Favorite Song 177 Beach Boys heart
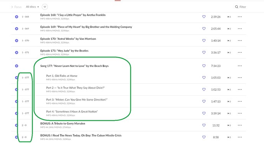 [x=204, y=66]
